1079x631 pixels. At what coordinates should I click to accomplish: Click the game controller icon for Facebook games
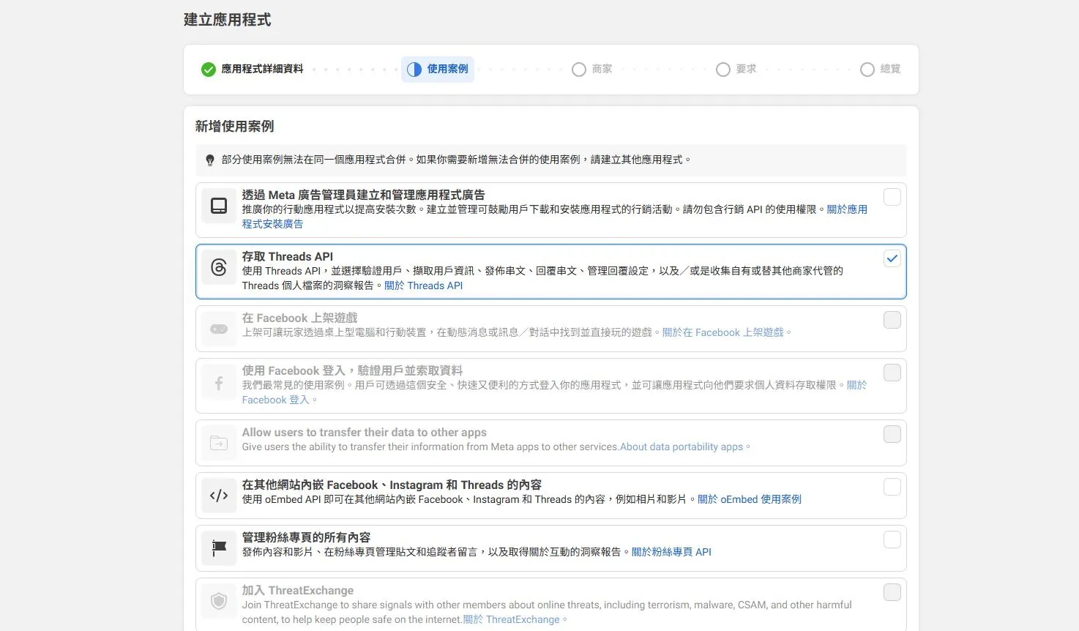point(218,329)
